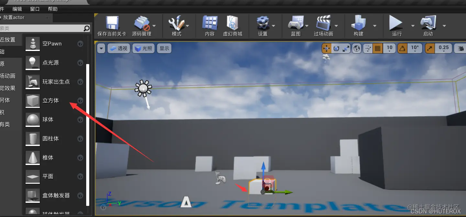
Task: Expand 源码管理 dropdown arrow
Action: 154,26
